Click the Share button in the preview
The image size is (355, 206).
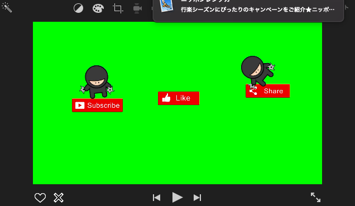pos(267,91)
